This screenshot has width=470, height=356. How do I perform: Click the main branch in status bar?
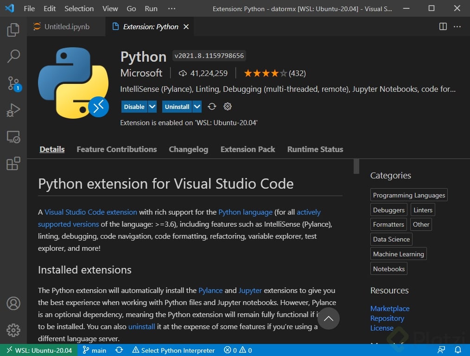[x=95, y=350]
